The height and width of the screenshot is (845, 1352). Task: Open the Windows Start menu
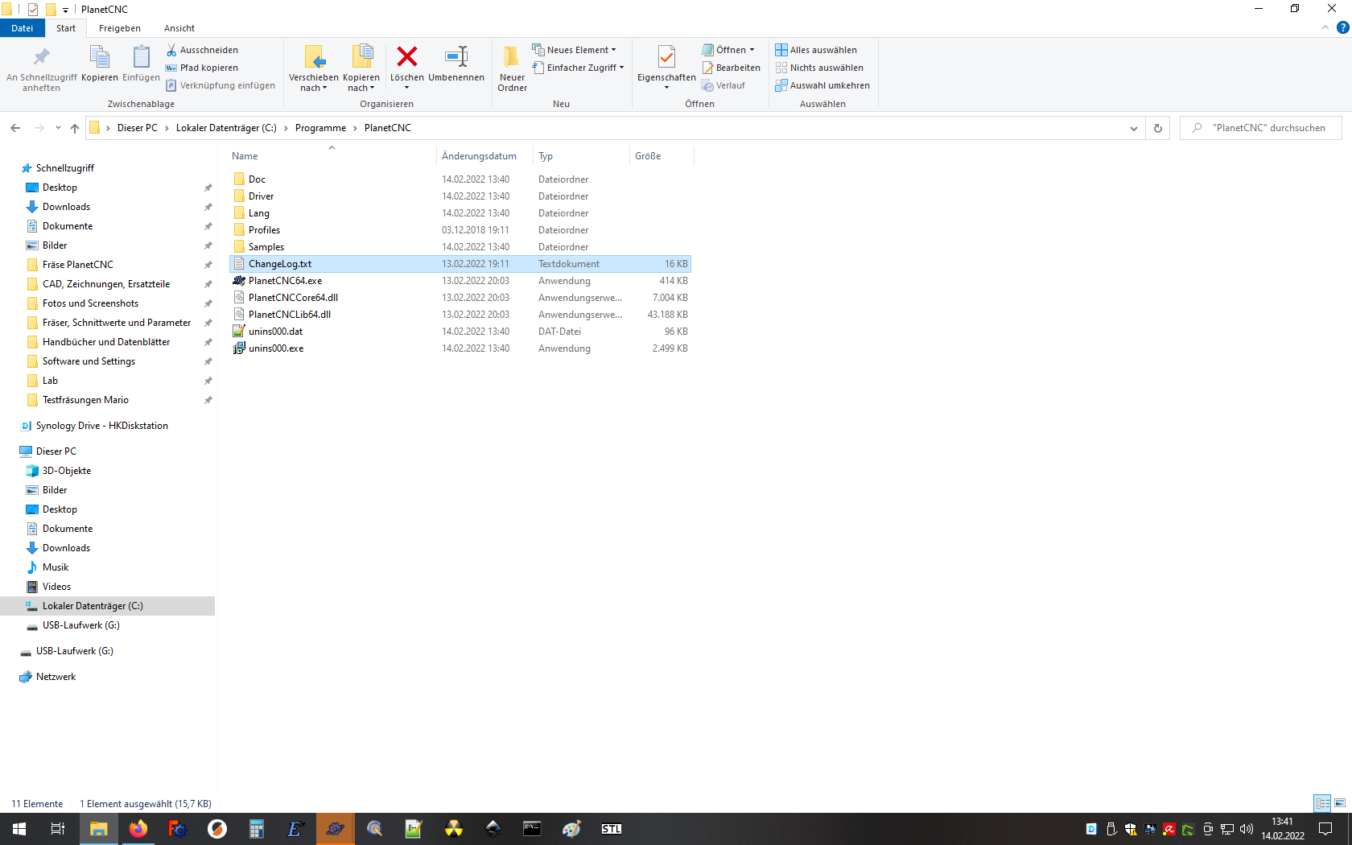coord(19,829)
